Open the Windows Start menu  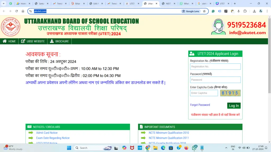point(69,148)
